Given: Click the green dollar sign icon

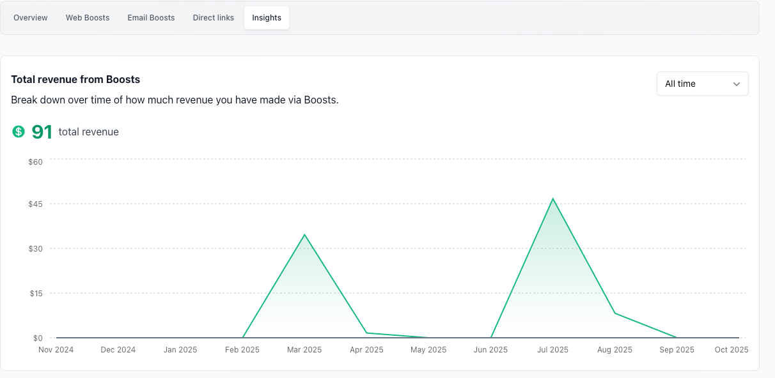Looking at the screenshot, I should click(x=19, y=132).
